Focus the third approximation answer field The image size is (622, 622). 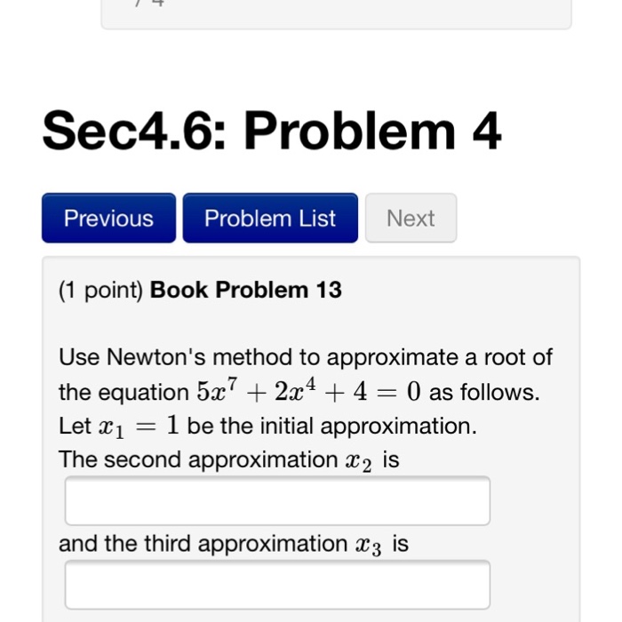point(277,584)
